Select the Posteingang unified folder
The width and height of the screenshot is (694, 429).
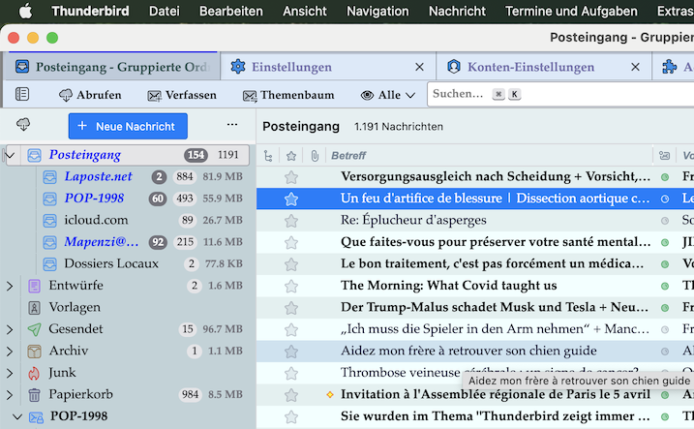coord(128,155)
